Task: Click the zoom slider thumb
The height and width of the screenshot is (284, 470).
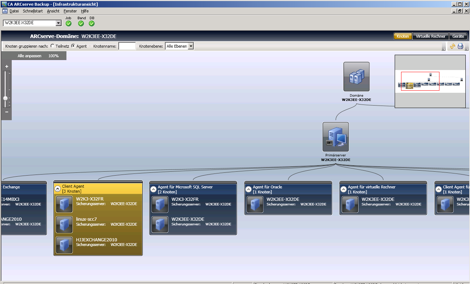Action: 5,98
